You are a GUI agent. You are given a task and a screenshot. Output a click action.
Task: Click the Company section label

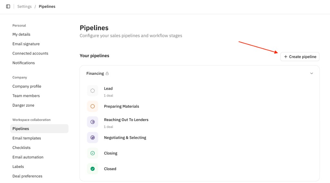click(x=20, y=77)
